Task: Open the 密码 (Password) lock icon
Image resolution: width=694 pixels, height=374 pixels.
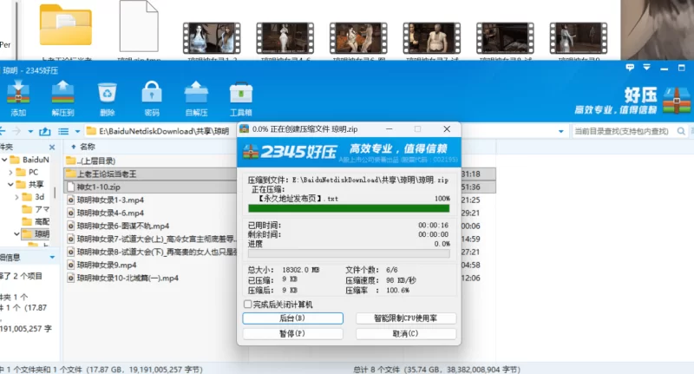Action: click(152, 97)
